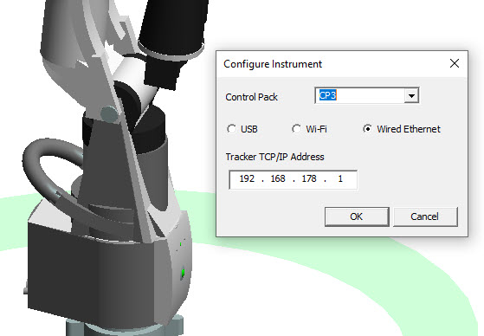Enable the Wired Ethernet radio button
This screenshot has height=336, width=484.
(401, 129)
